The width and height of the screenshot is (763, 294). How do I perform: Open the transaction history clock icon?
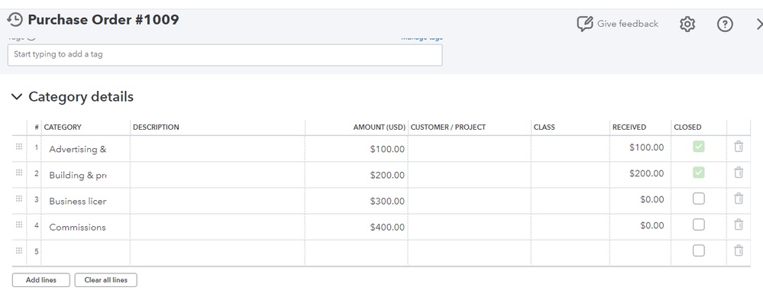(x=15, y=20)
